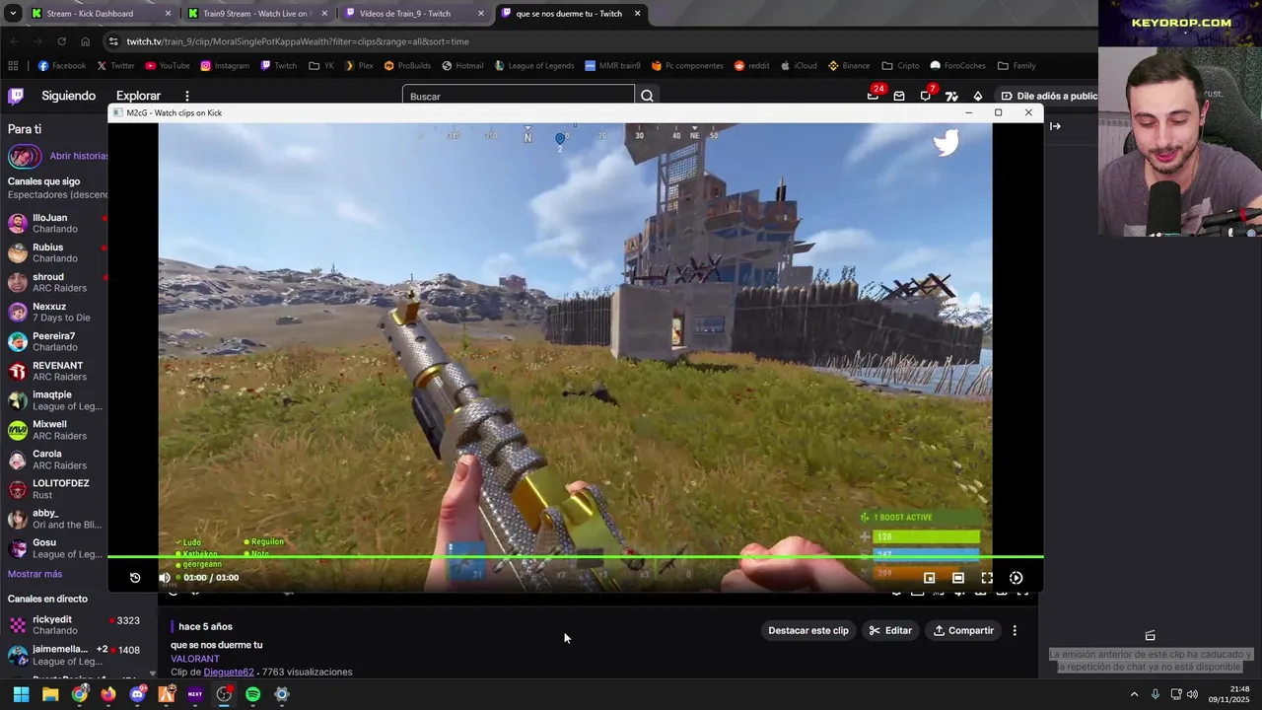Open IlloJuan's channel in the sidebar
This screenshot has width=1262, height=710.
54,223
